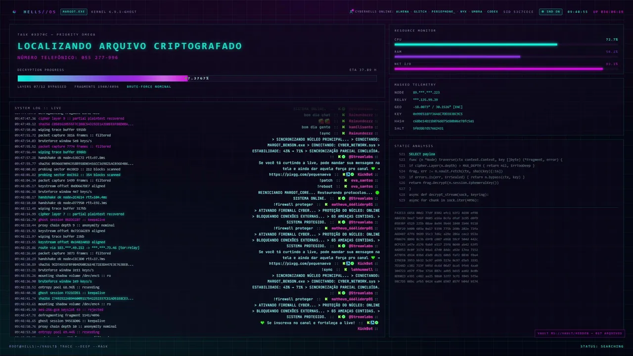Click log entry 'cipher layer 9 :: partial plaintext recovered'
The width and height of the screenshot is (633, 356).
pyautogui.click(x=81, y=118)
